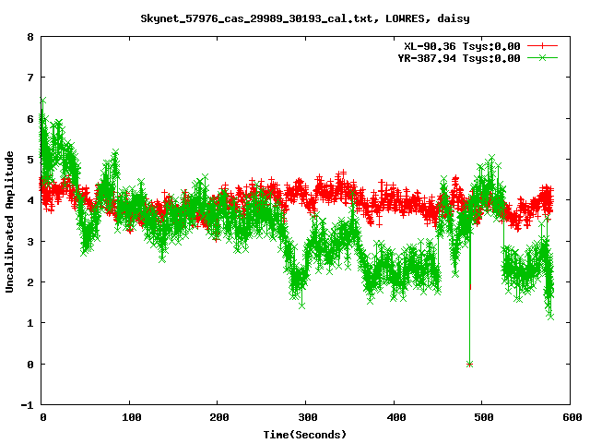This screenshot has width=590, height=443.
Task: Click the Time(Seconds) axis label
Action: click(x=304, y=435)
